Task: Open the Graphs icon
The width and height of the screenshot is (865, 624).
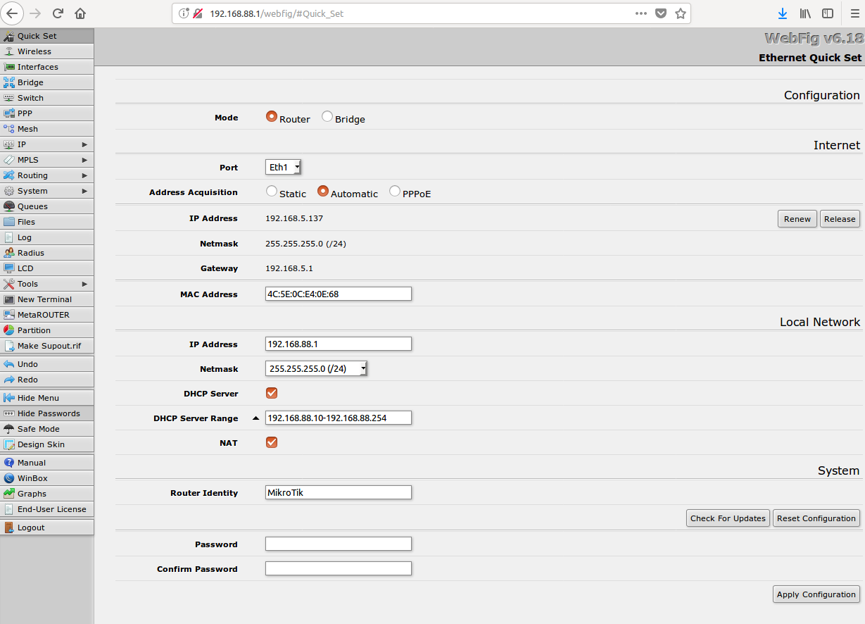Action: (x=9, y=494)
